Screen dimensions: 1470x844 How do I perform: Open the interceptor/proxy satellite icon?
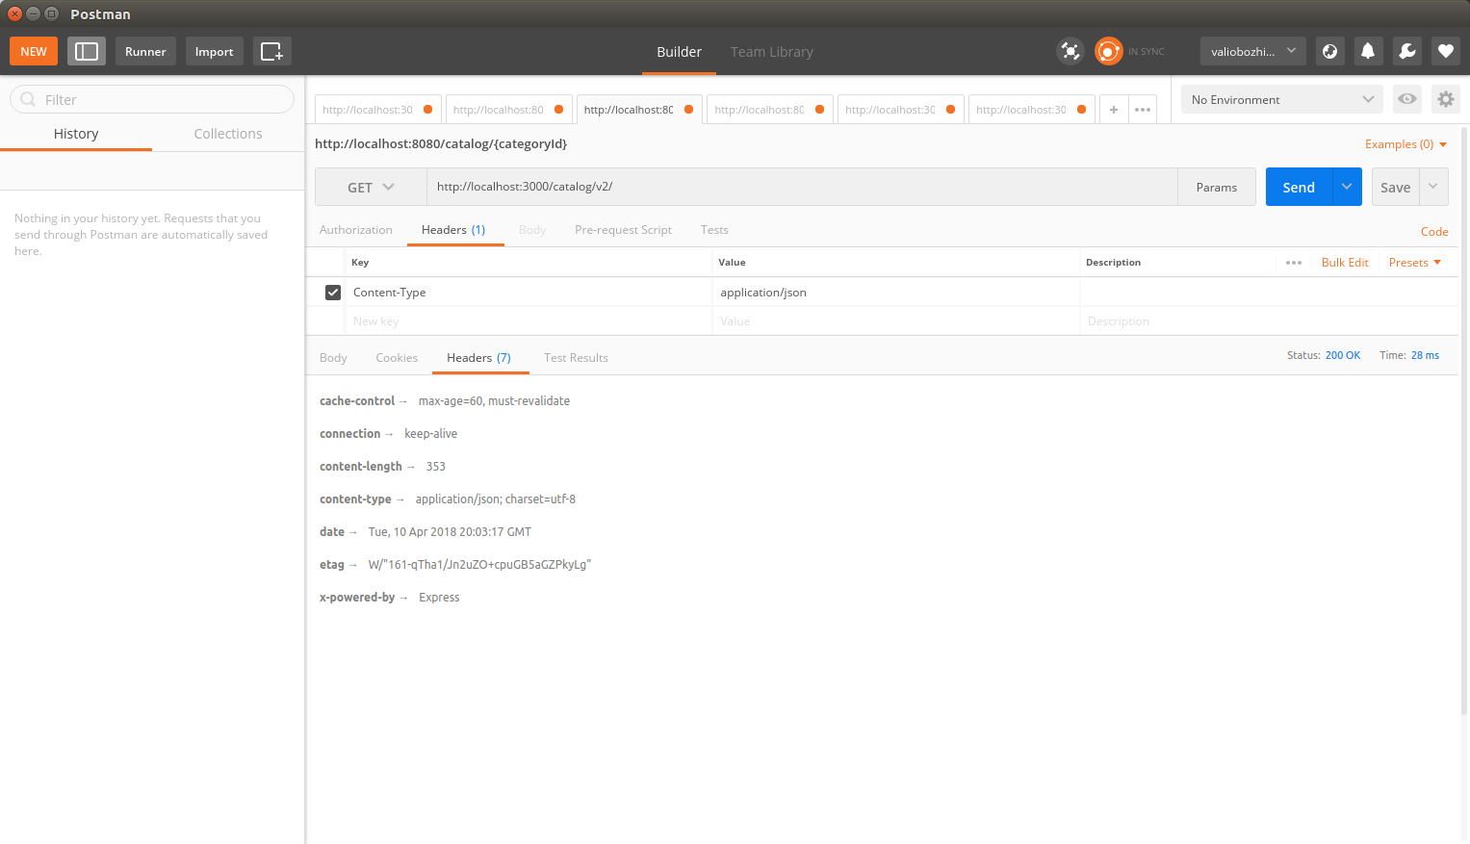(x=1070, y=51)
